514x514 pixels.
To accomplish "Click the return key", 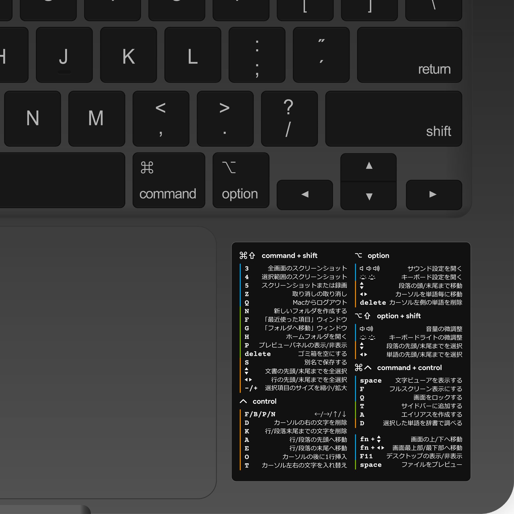I will coord(409,55).
